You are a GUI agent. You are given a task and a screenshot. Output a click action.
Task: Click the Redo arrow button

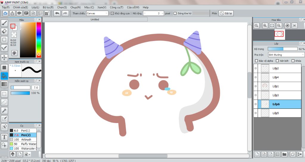click(65, 13)
